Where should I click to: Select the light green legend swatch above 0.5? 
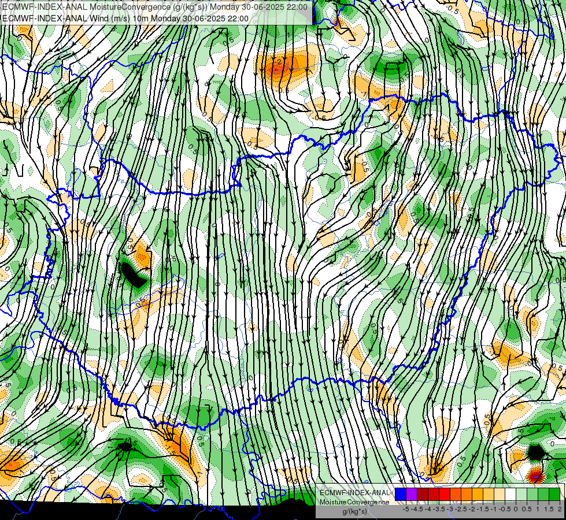(x=532, y=495)
